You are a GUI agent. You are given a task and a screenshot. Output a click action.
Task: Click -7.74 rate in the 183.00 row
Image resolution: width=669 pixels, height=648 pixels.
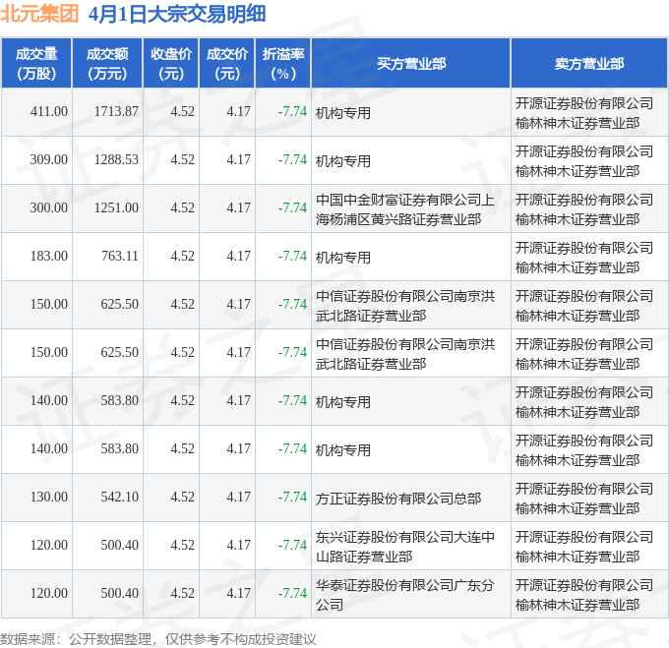click(x=292, y=257)
